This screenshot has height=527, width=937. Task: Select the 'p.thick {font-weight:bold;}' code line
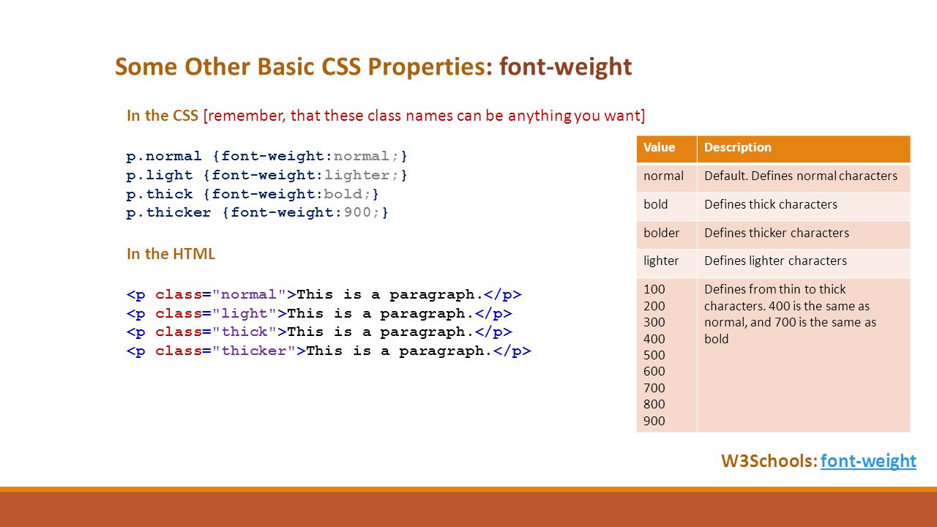point(253,194)
